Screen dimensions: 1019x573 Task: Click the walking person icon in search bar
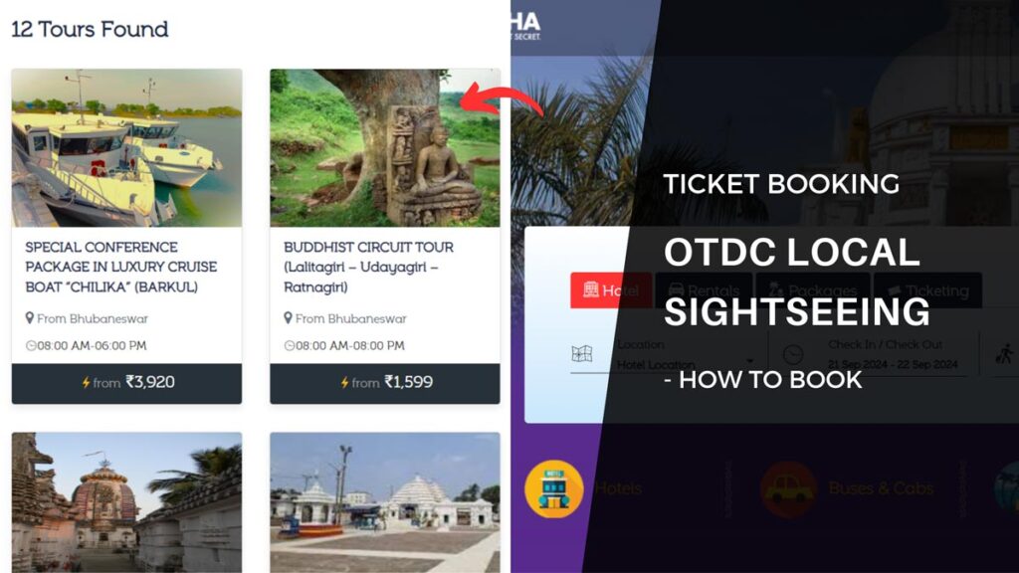click(1005, 354)
